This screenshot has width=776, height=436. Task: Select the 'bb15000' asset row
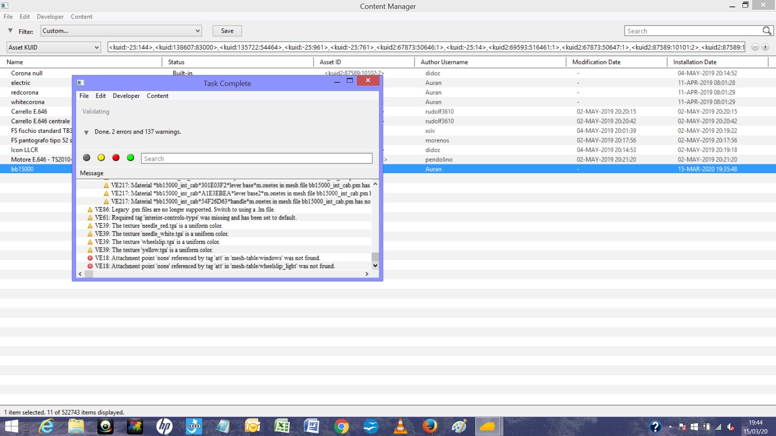coord(388,169)
